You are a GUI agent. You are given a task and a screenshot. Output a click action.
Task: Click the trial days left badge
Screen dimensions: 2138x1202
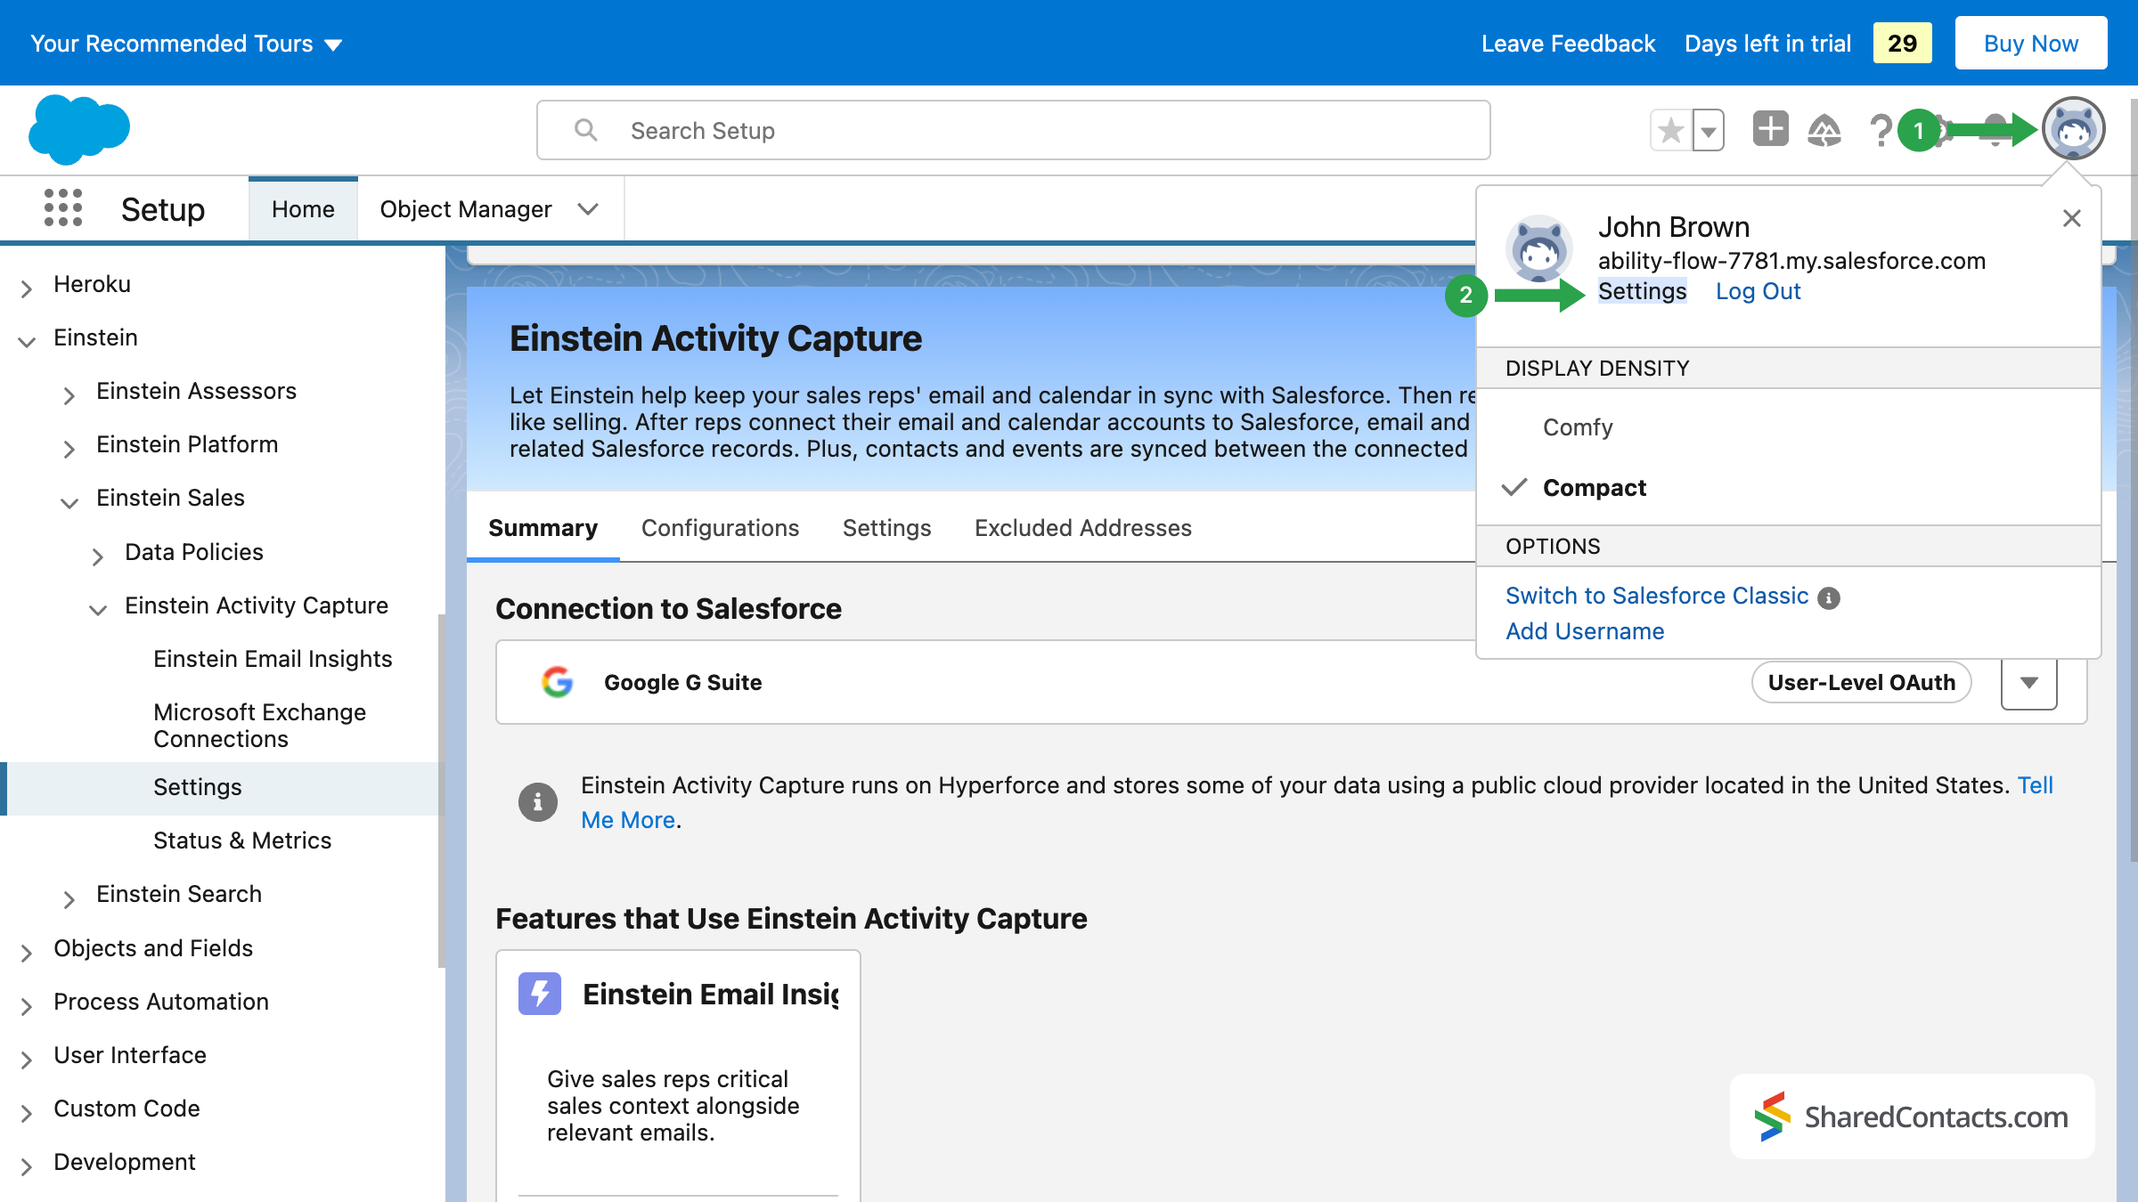pyautogui.click(x=1902, y=43)
